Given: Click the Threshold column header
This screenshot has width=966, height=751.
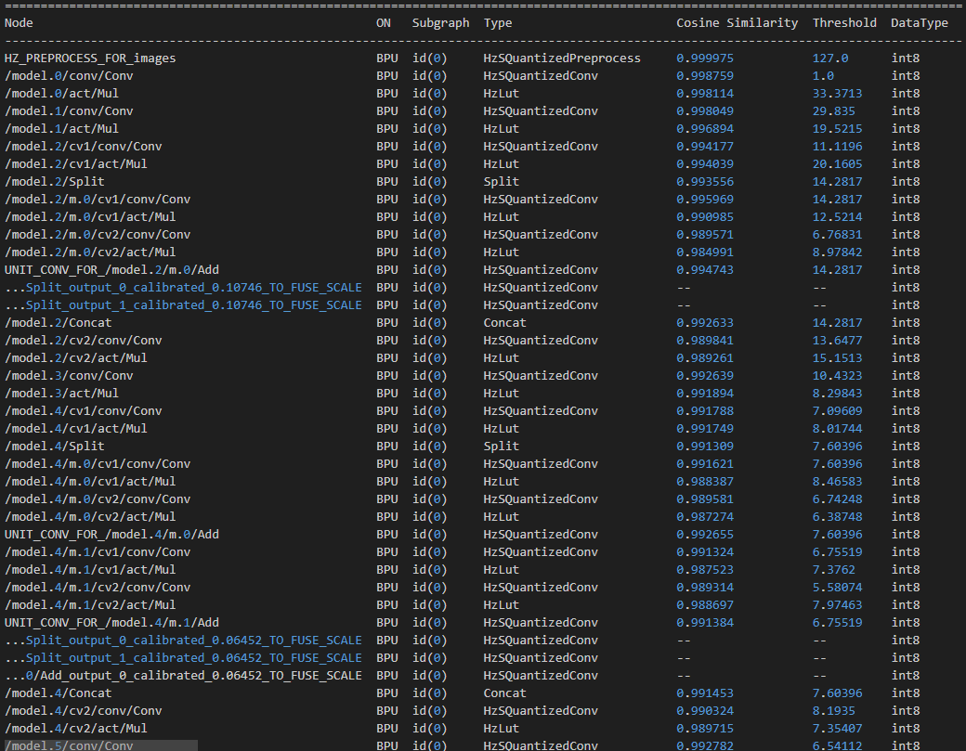Looking at the screenshot, I should 844,22.
